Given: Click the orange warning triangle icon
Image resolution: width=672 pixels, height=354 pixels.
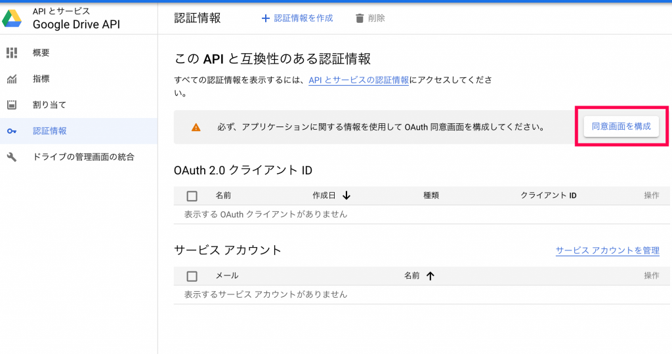Looking at the screenshot, I should (196, 127).
